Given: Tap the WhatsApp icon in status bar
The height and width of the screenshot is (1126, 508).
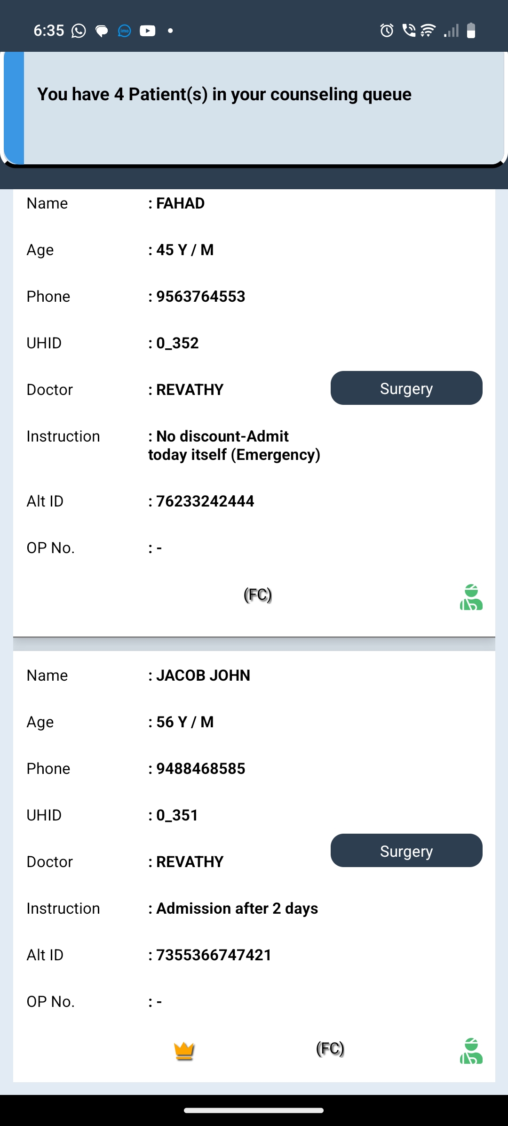Looking at the screenshot, I should (x=79, y=31).
